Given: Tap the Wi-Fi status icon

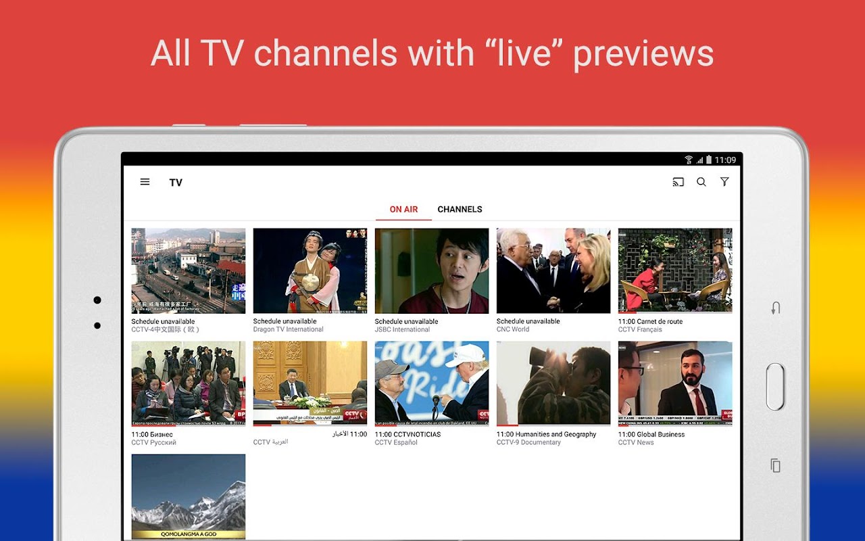Looking at the screenshot, I should coord(689,160).
